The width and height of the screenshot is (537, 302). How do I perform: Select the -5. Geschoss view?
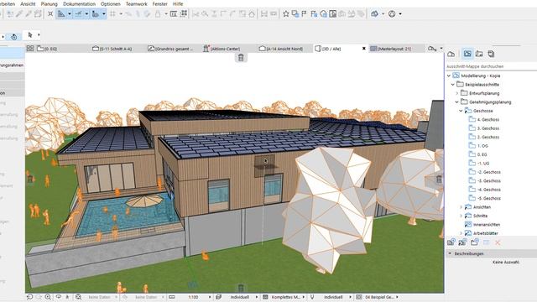(485, 198)
